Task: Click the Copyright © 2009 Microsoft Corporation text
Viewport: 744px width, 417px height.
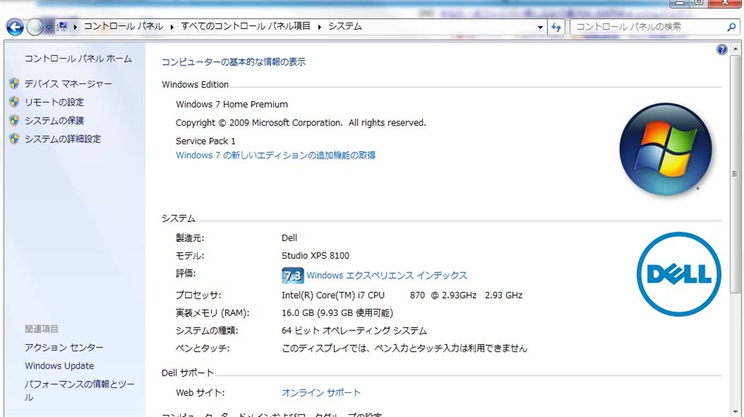Action: click(301, 123)
